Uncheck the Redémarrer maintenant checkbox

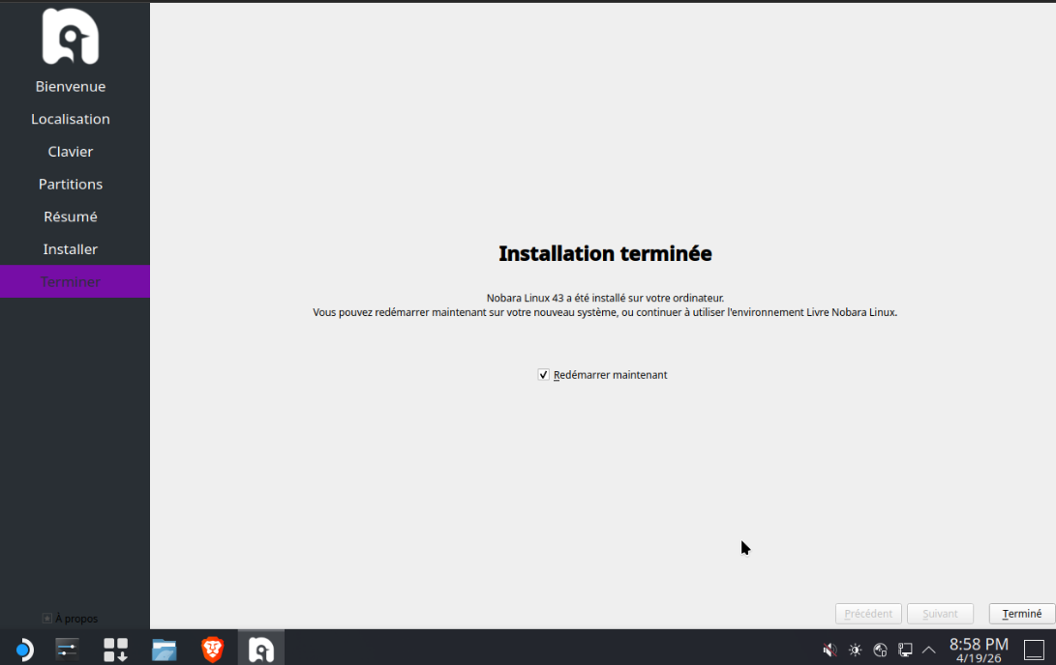(544, 375)
